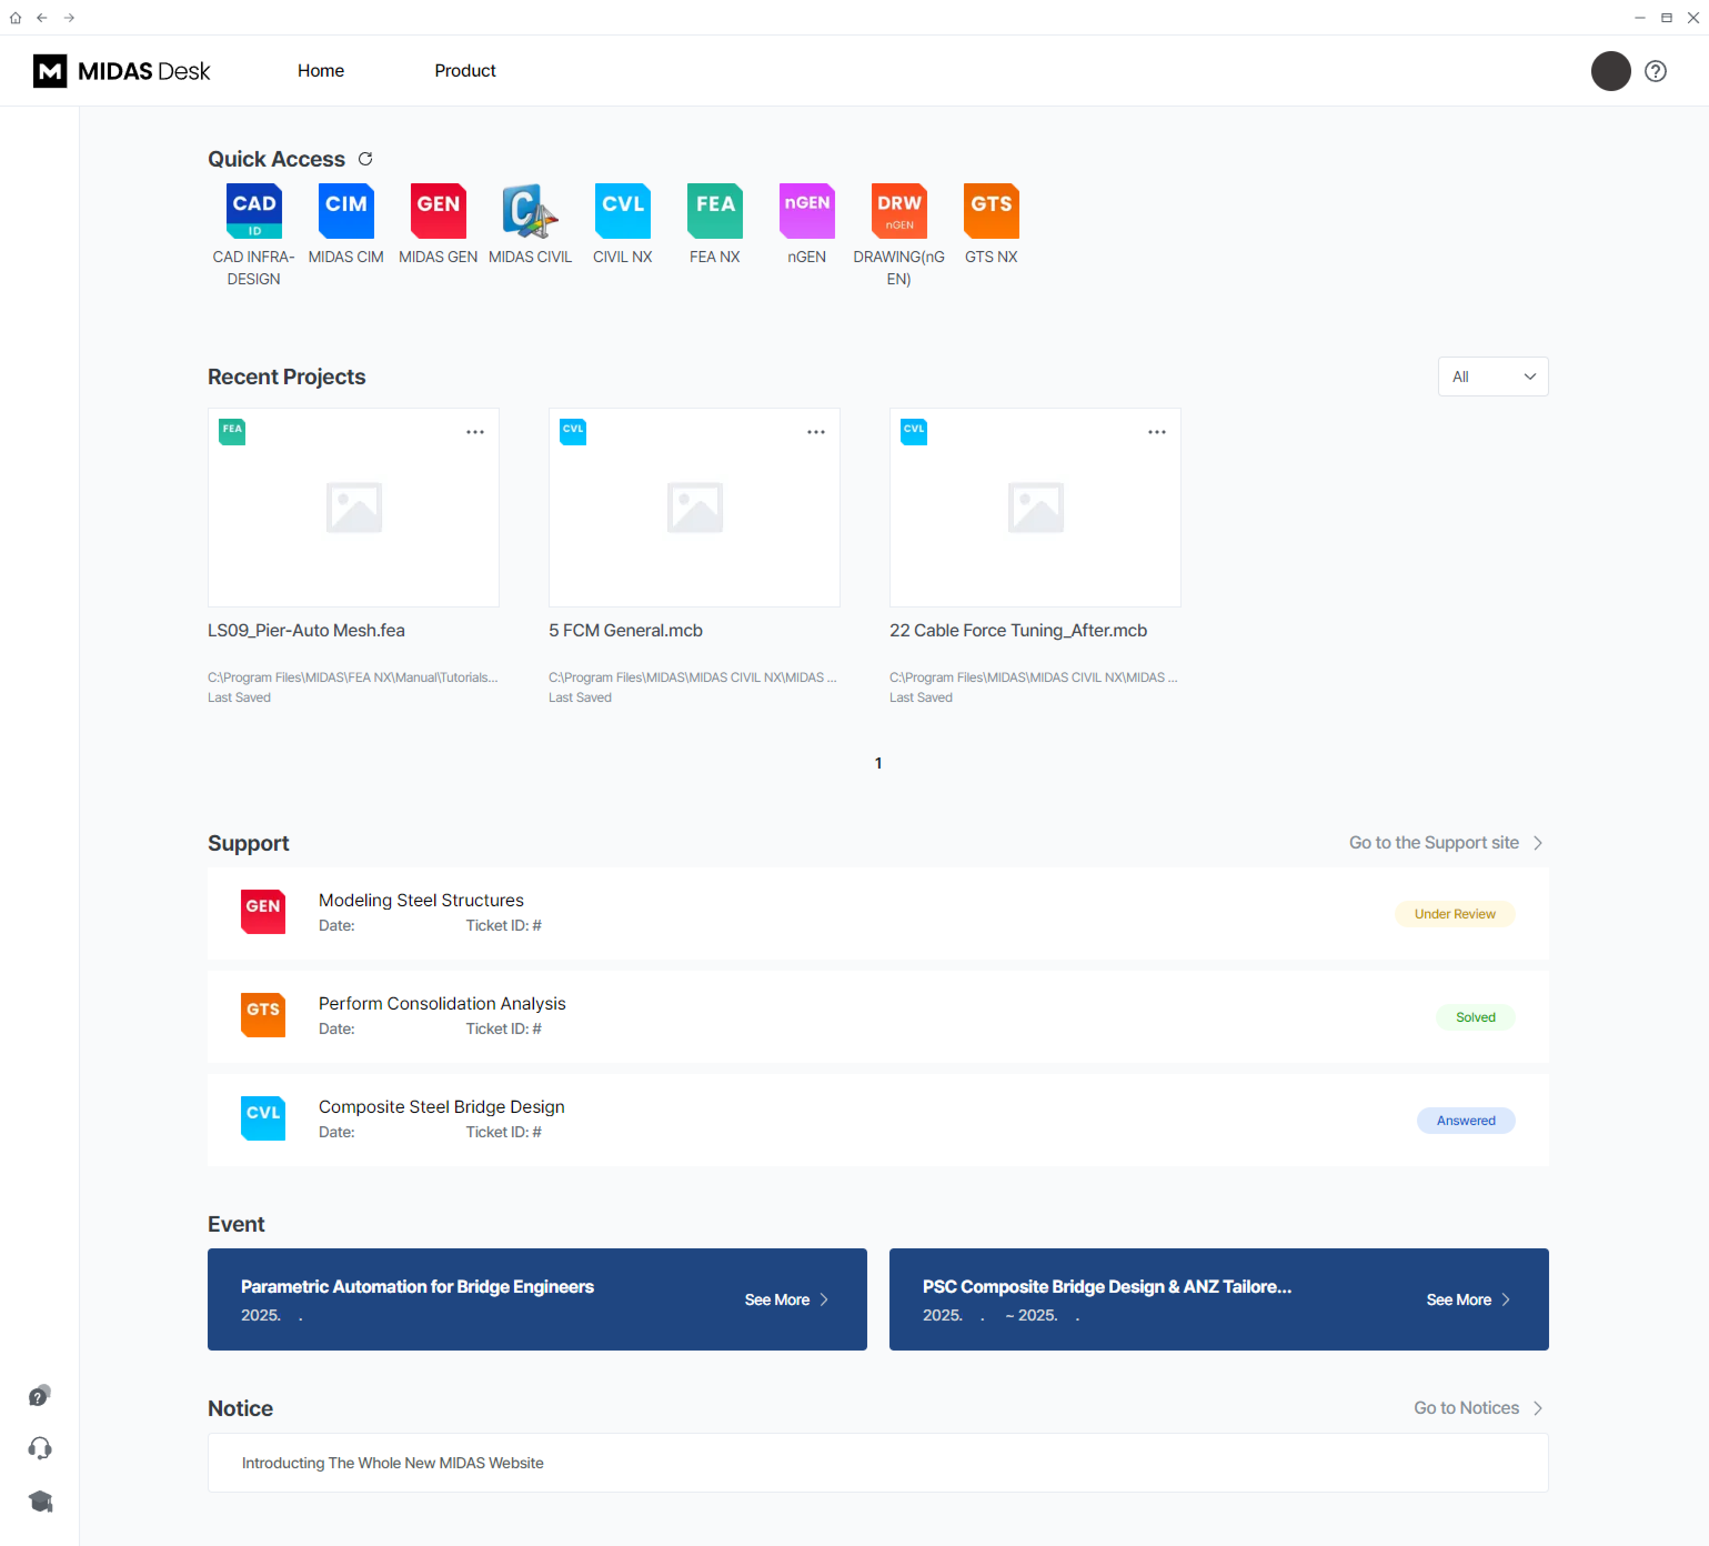This screenshot has height=1546, width=1709.
Task: Launch MIDAS GEN from Quick Access
Action: click(438, 211)
